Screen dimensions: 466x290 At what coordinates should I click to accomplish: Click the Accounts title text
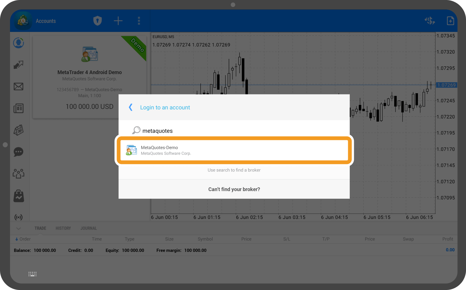point(46,21)
